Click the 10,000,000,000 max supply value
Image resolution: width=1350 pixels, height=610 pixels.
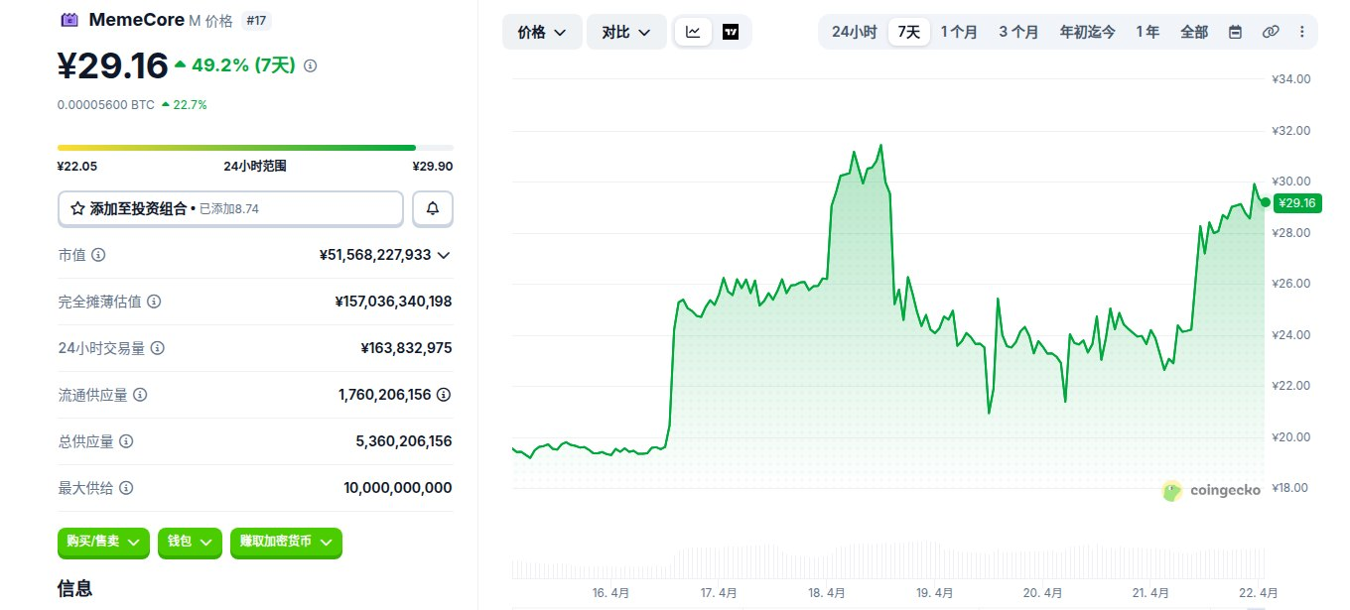click(397, 488)
